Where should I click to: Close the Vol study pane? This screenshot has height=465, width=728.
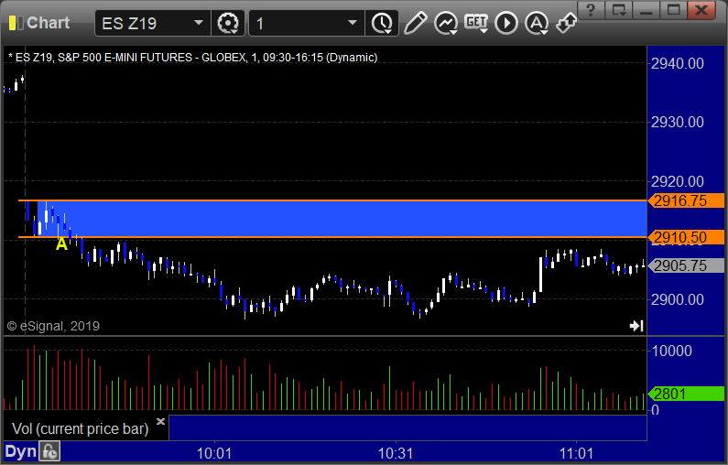(x=160, y=421)
